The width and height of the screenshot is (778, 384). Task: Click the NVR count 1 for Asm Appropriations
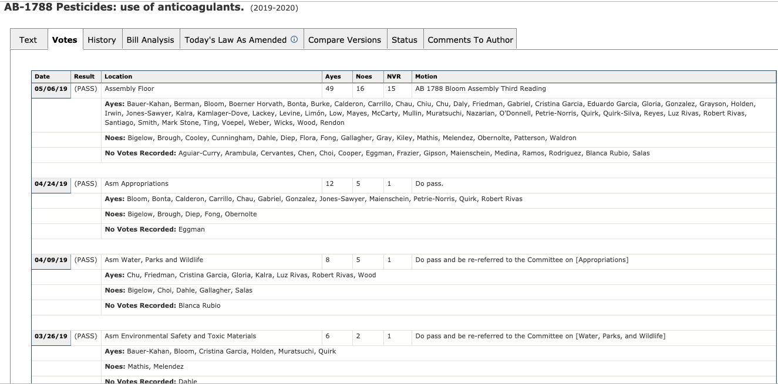tap(389, 184)
